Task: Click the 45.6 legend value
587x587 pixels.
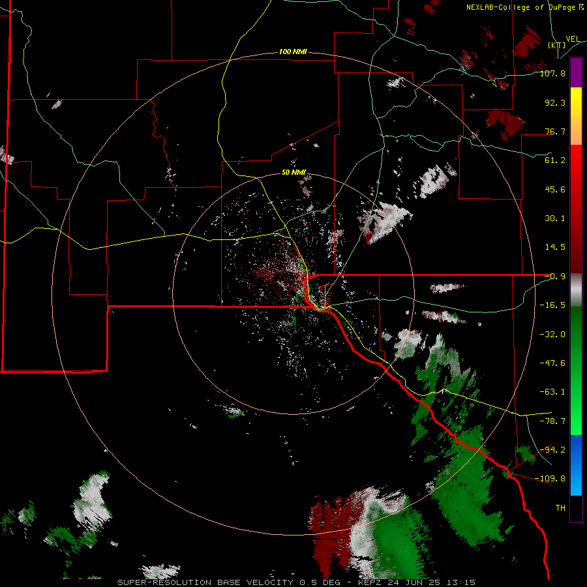Action: coord(555,189)
